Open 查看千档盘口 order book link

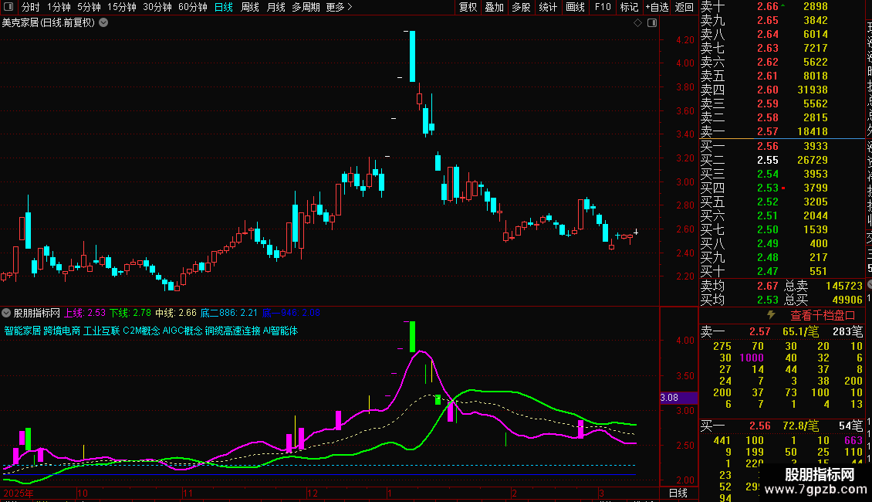click(823, 316)
